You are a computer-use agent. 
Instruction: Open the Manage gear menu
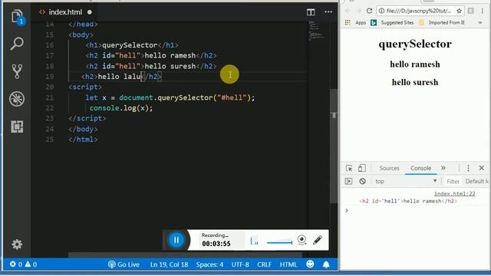[x=17, y=244]
